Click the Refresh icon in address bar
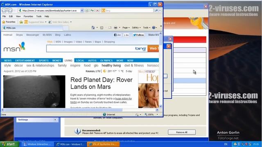 (92, 11)
